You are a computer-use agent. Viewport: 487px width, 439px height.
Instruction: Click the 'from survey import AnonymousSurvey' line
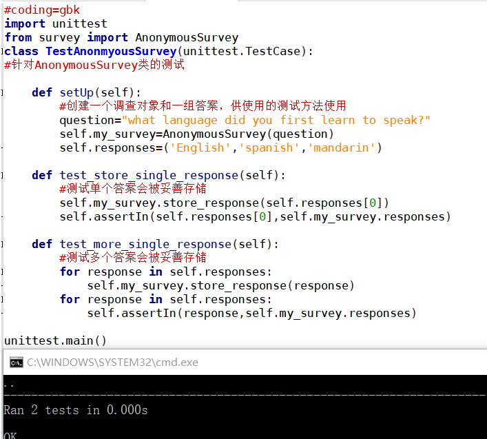click(121, 38)
